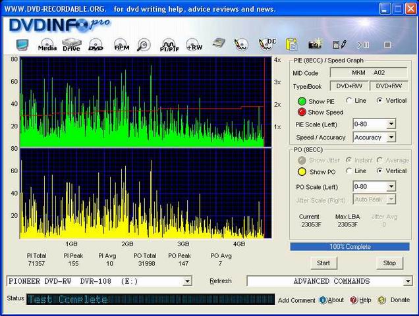Click the MID Code field MKM A02

point(368,72)
